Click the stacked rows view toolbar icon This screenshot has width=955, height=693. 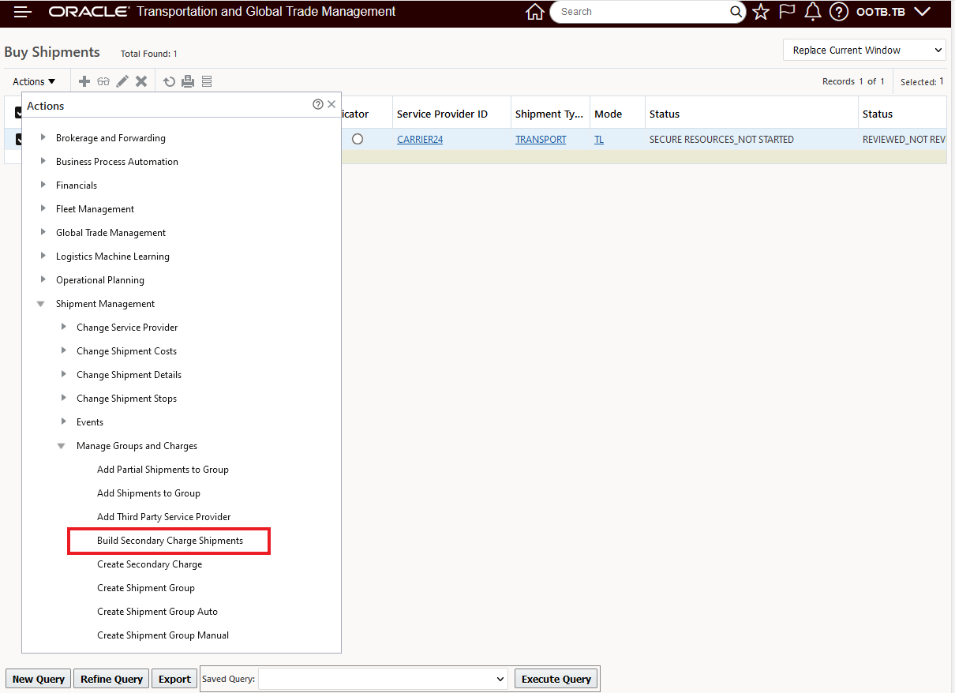(207, 81)
